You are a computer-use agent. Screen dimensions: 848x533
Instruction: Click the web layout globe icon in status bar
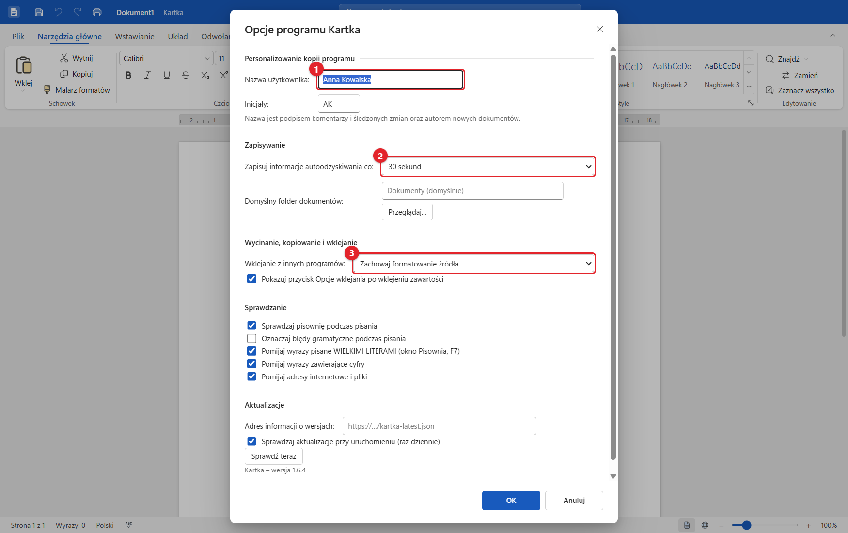coord(705,525)
